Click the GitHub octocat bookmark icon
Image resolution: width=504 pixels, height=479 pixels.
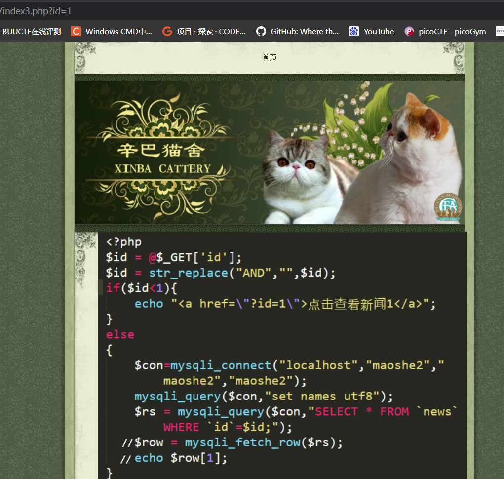click(261, 31)
